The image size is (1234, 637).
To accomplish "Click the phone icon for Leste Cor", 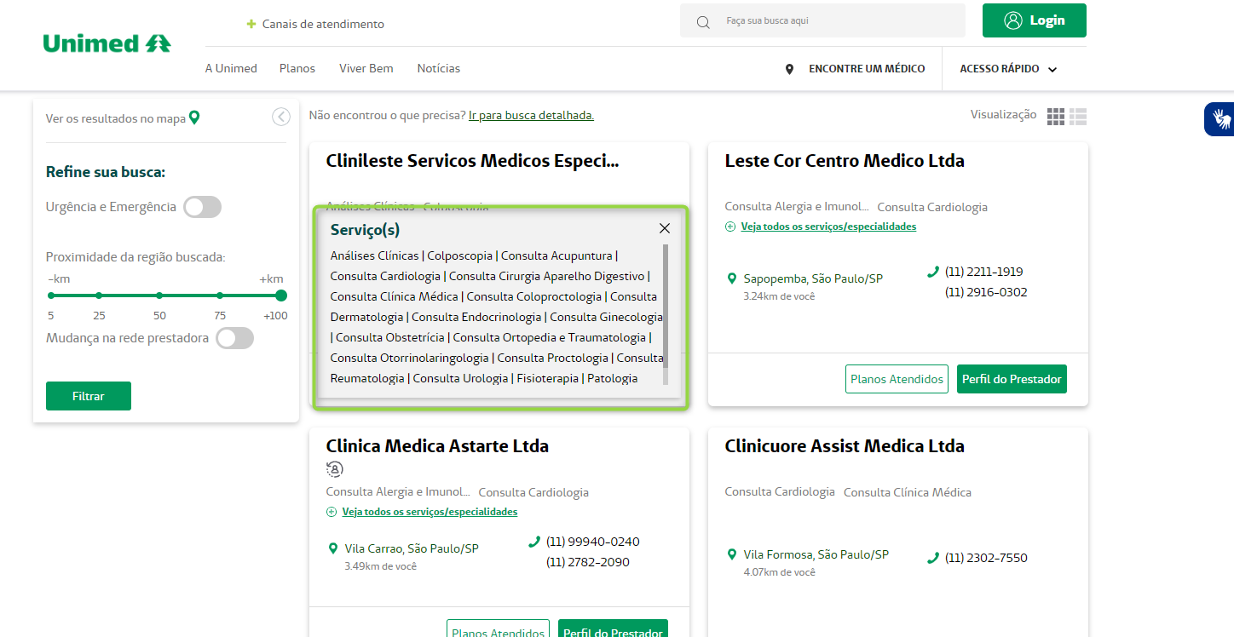I will tap(932, 272).
